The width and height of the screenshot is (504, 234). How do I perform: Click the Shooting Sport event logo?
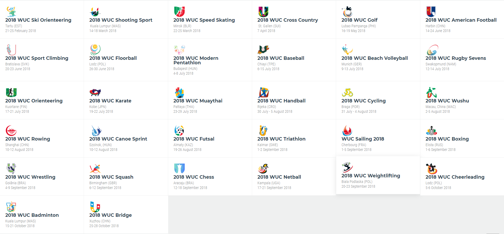pos(95,12)
